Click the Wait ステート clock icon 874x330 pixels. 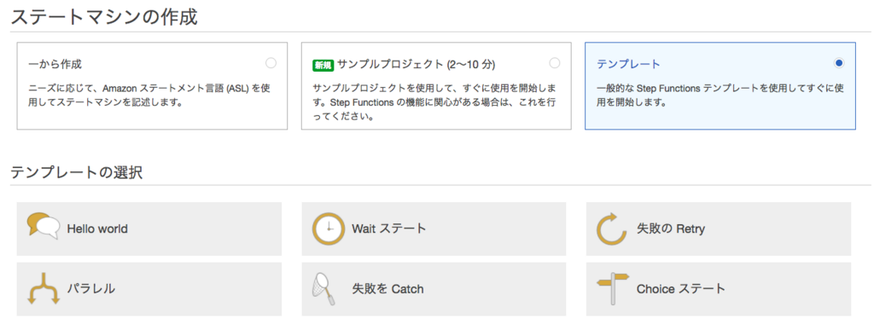tap(329, 229)
